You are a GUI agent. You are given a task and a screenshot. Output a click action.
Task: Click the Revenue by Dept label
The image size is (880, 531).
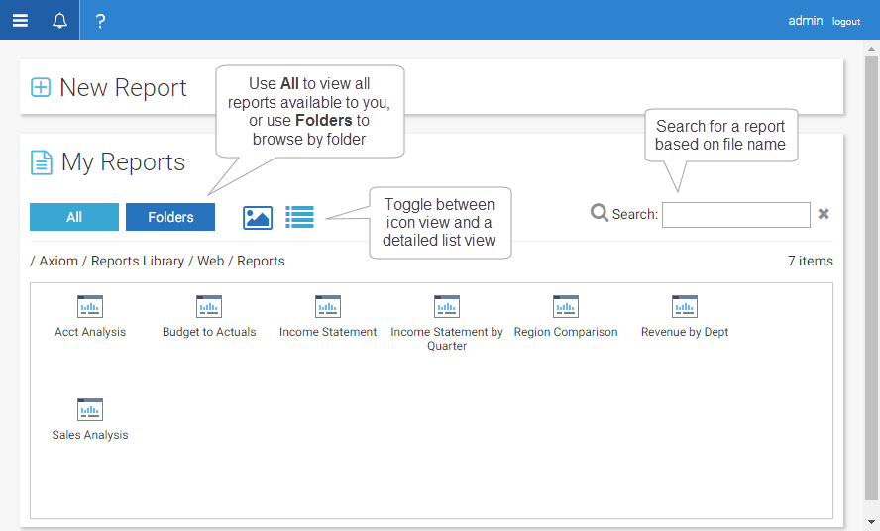[685, 332]
